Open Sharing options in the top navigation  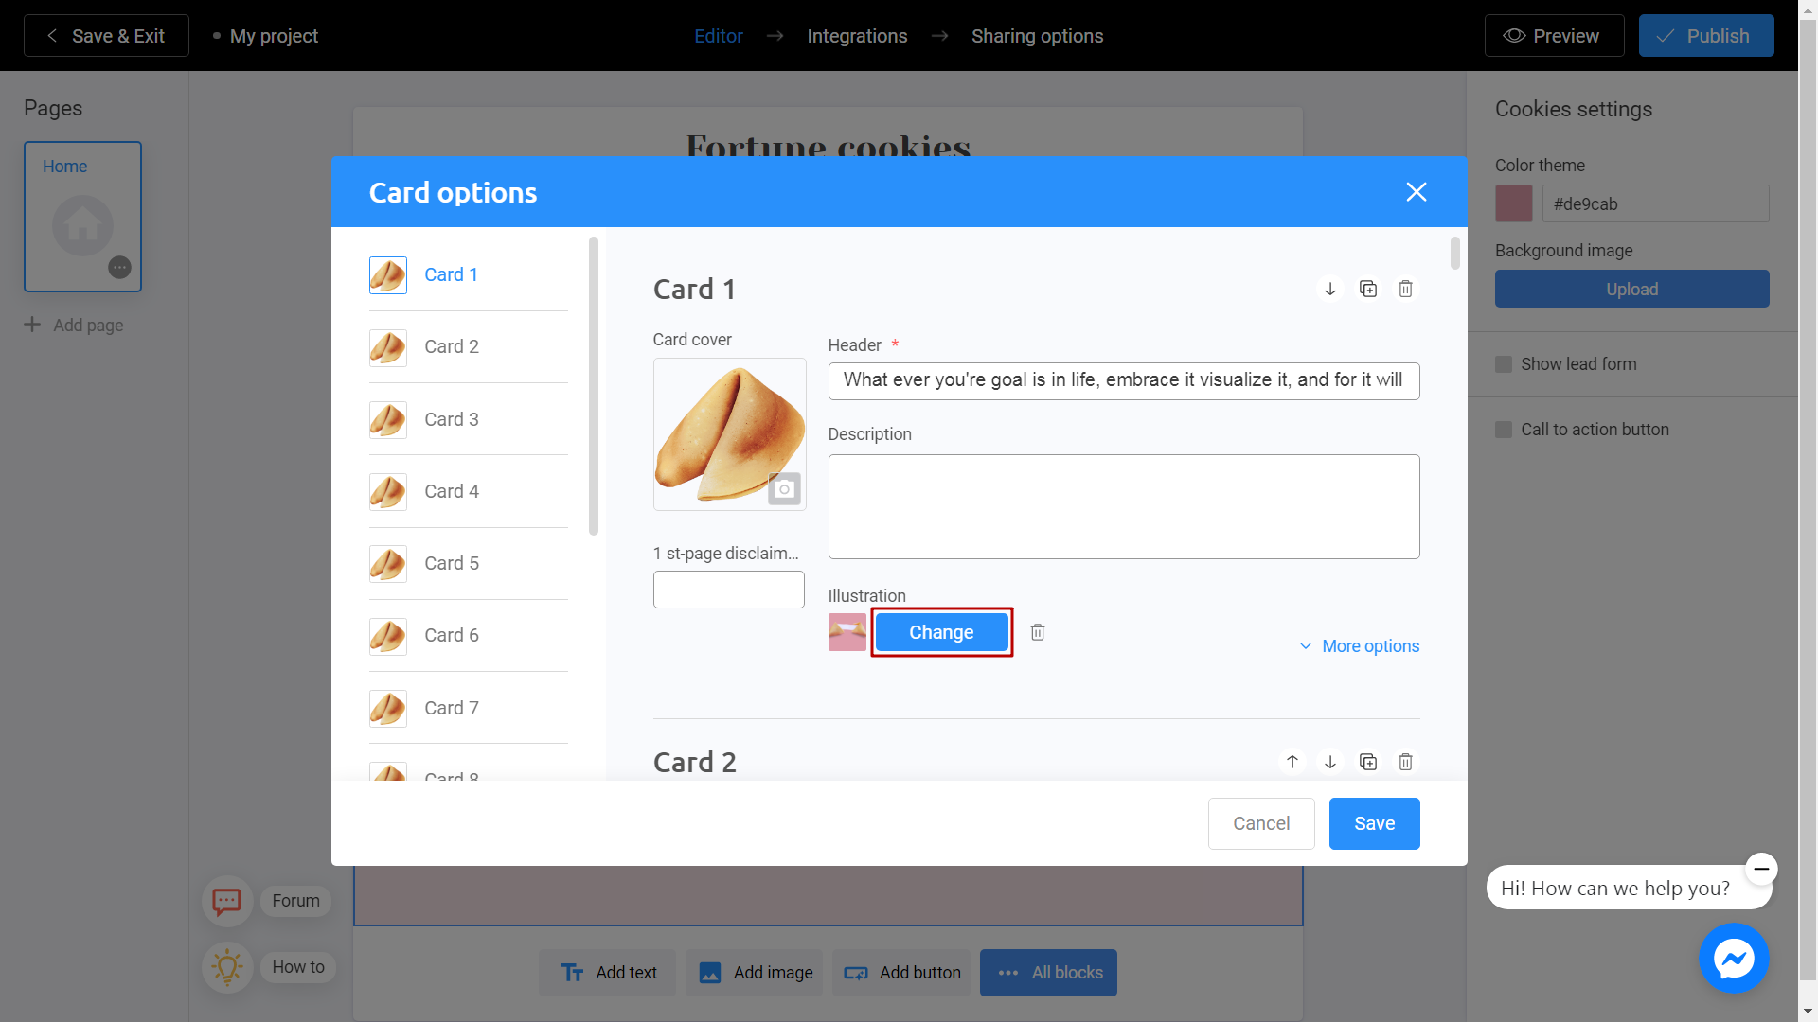point(1037,35)
